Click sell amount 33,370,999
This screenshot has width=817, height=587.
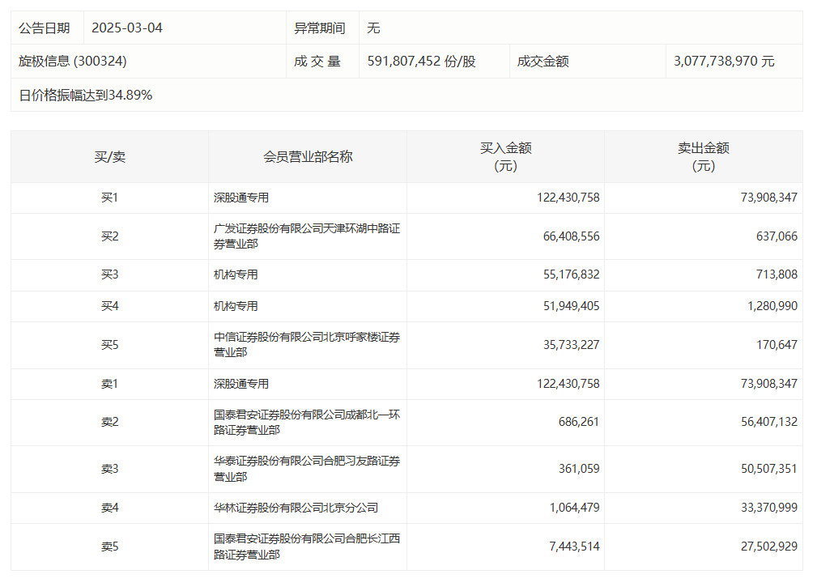(x=769, y=508)
